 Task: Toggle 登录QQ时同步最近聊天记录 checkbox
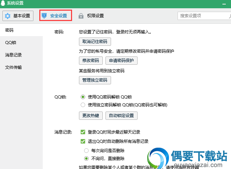pos(83,132)
